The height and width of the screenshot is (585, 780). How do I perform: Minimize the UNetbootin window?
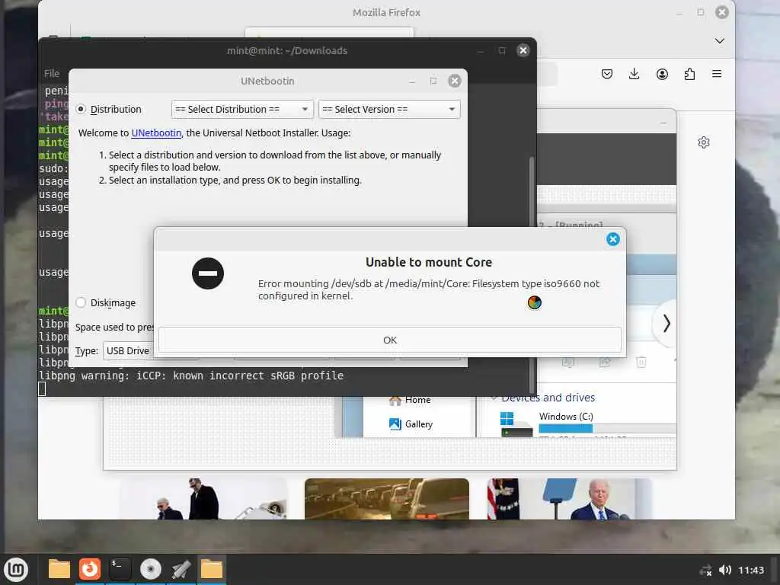pyautogui.click(x=412, y=81)
